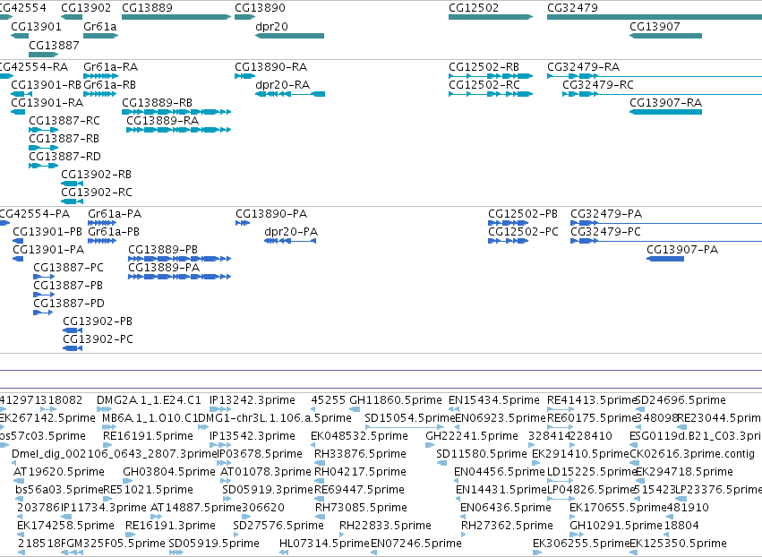Click the CG13889-PA protein label

(164, 268)
